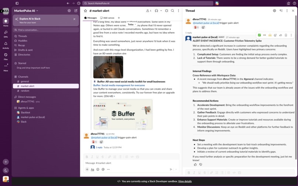Click the Message #market-alert input
The width and height of the screenshot is (298, 186).
point(131,163)
